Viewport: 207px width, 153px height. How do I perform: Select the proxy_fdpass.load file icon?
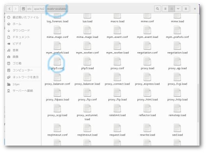pos(57,93)
